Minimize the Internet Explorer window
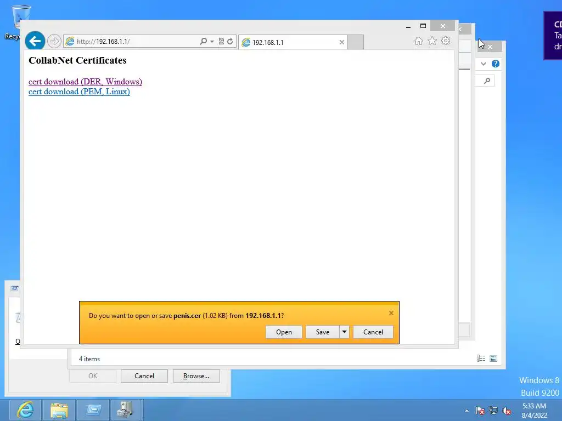The width and height of the screenshot is (562, 421). (x=408, y=26)
